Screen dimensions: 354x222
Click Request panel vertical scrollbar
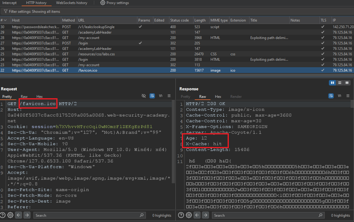click(x=173, y=142)
